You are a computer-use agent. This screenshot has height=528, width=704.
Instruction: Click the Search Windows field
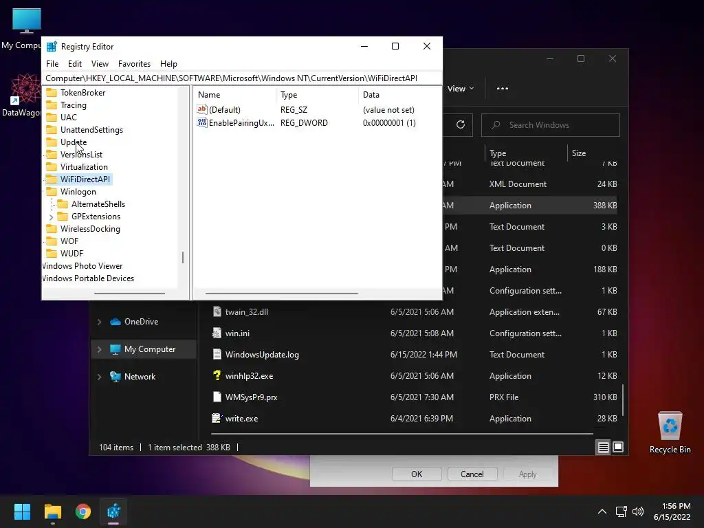point(551,125)
